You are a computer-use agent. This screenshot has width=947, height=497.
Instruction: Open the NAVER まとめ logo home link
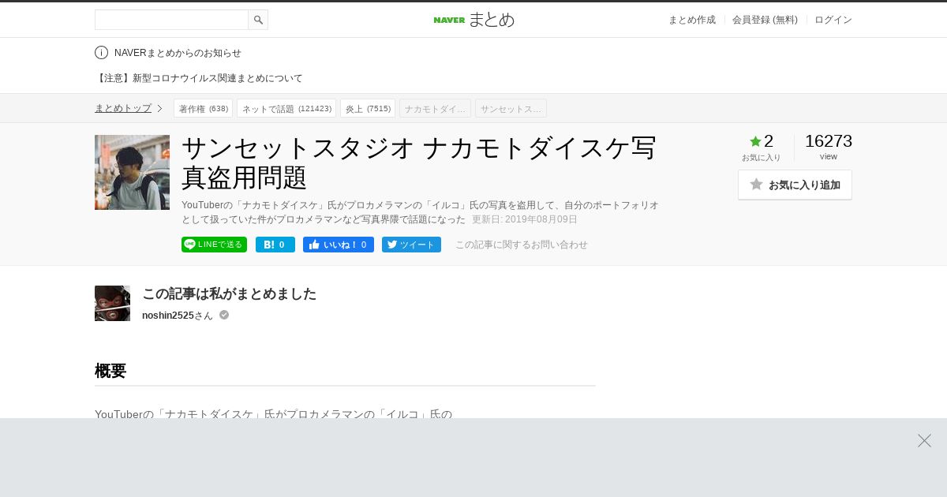(473, 20)
